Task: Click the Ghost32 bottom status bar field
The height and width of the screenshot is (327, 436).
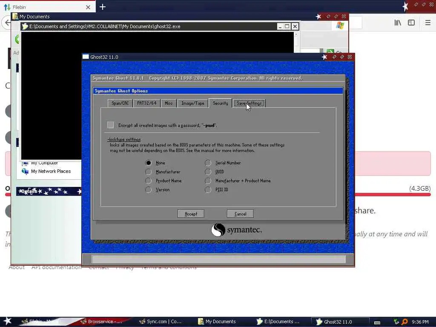Action: [x=218, y=259]
